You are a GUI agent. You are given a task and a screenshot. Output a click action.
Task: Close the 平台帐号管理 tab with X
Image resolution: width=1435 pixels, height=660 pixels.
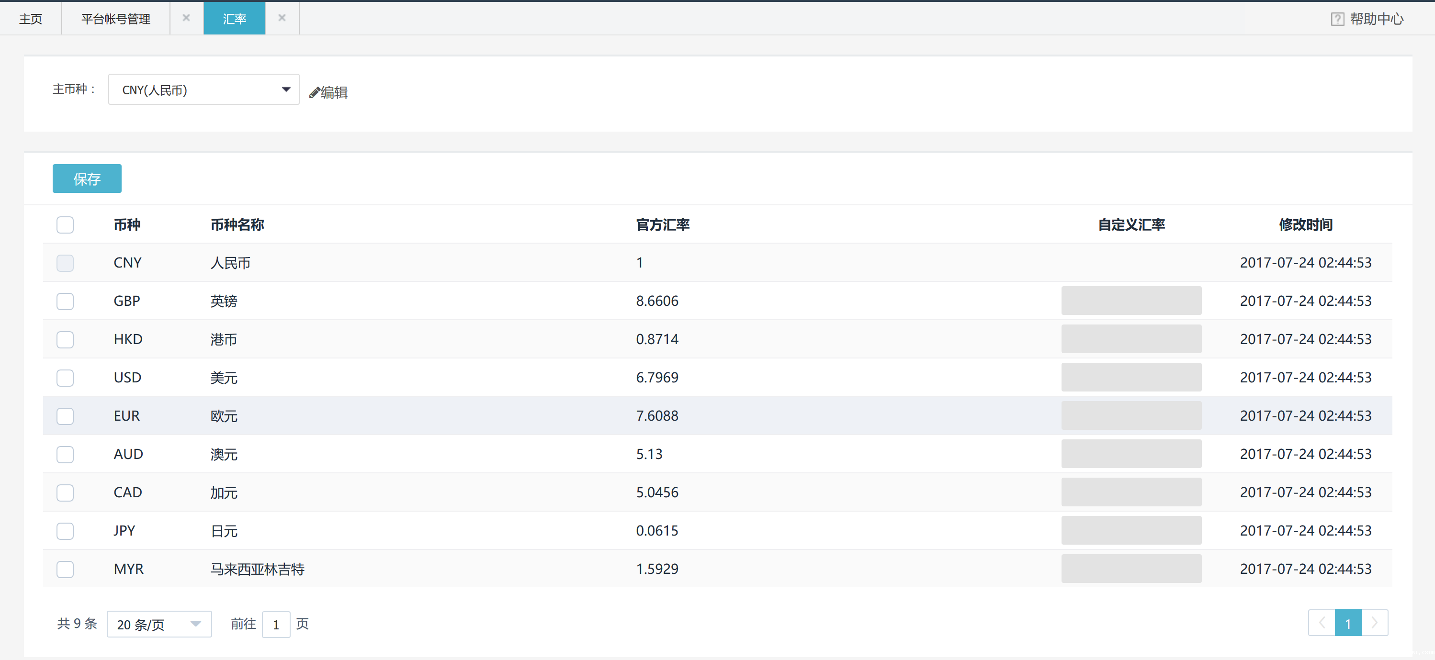[186, 18]
